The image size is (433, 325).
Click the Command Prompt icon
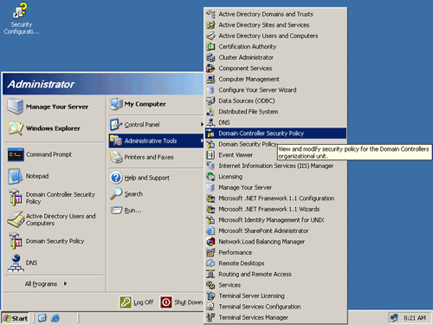pyautogui.click(x=16, y=154)
